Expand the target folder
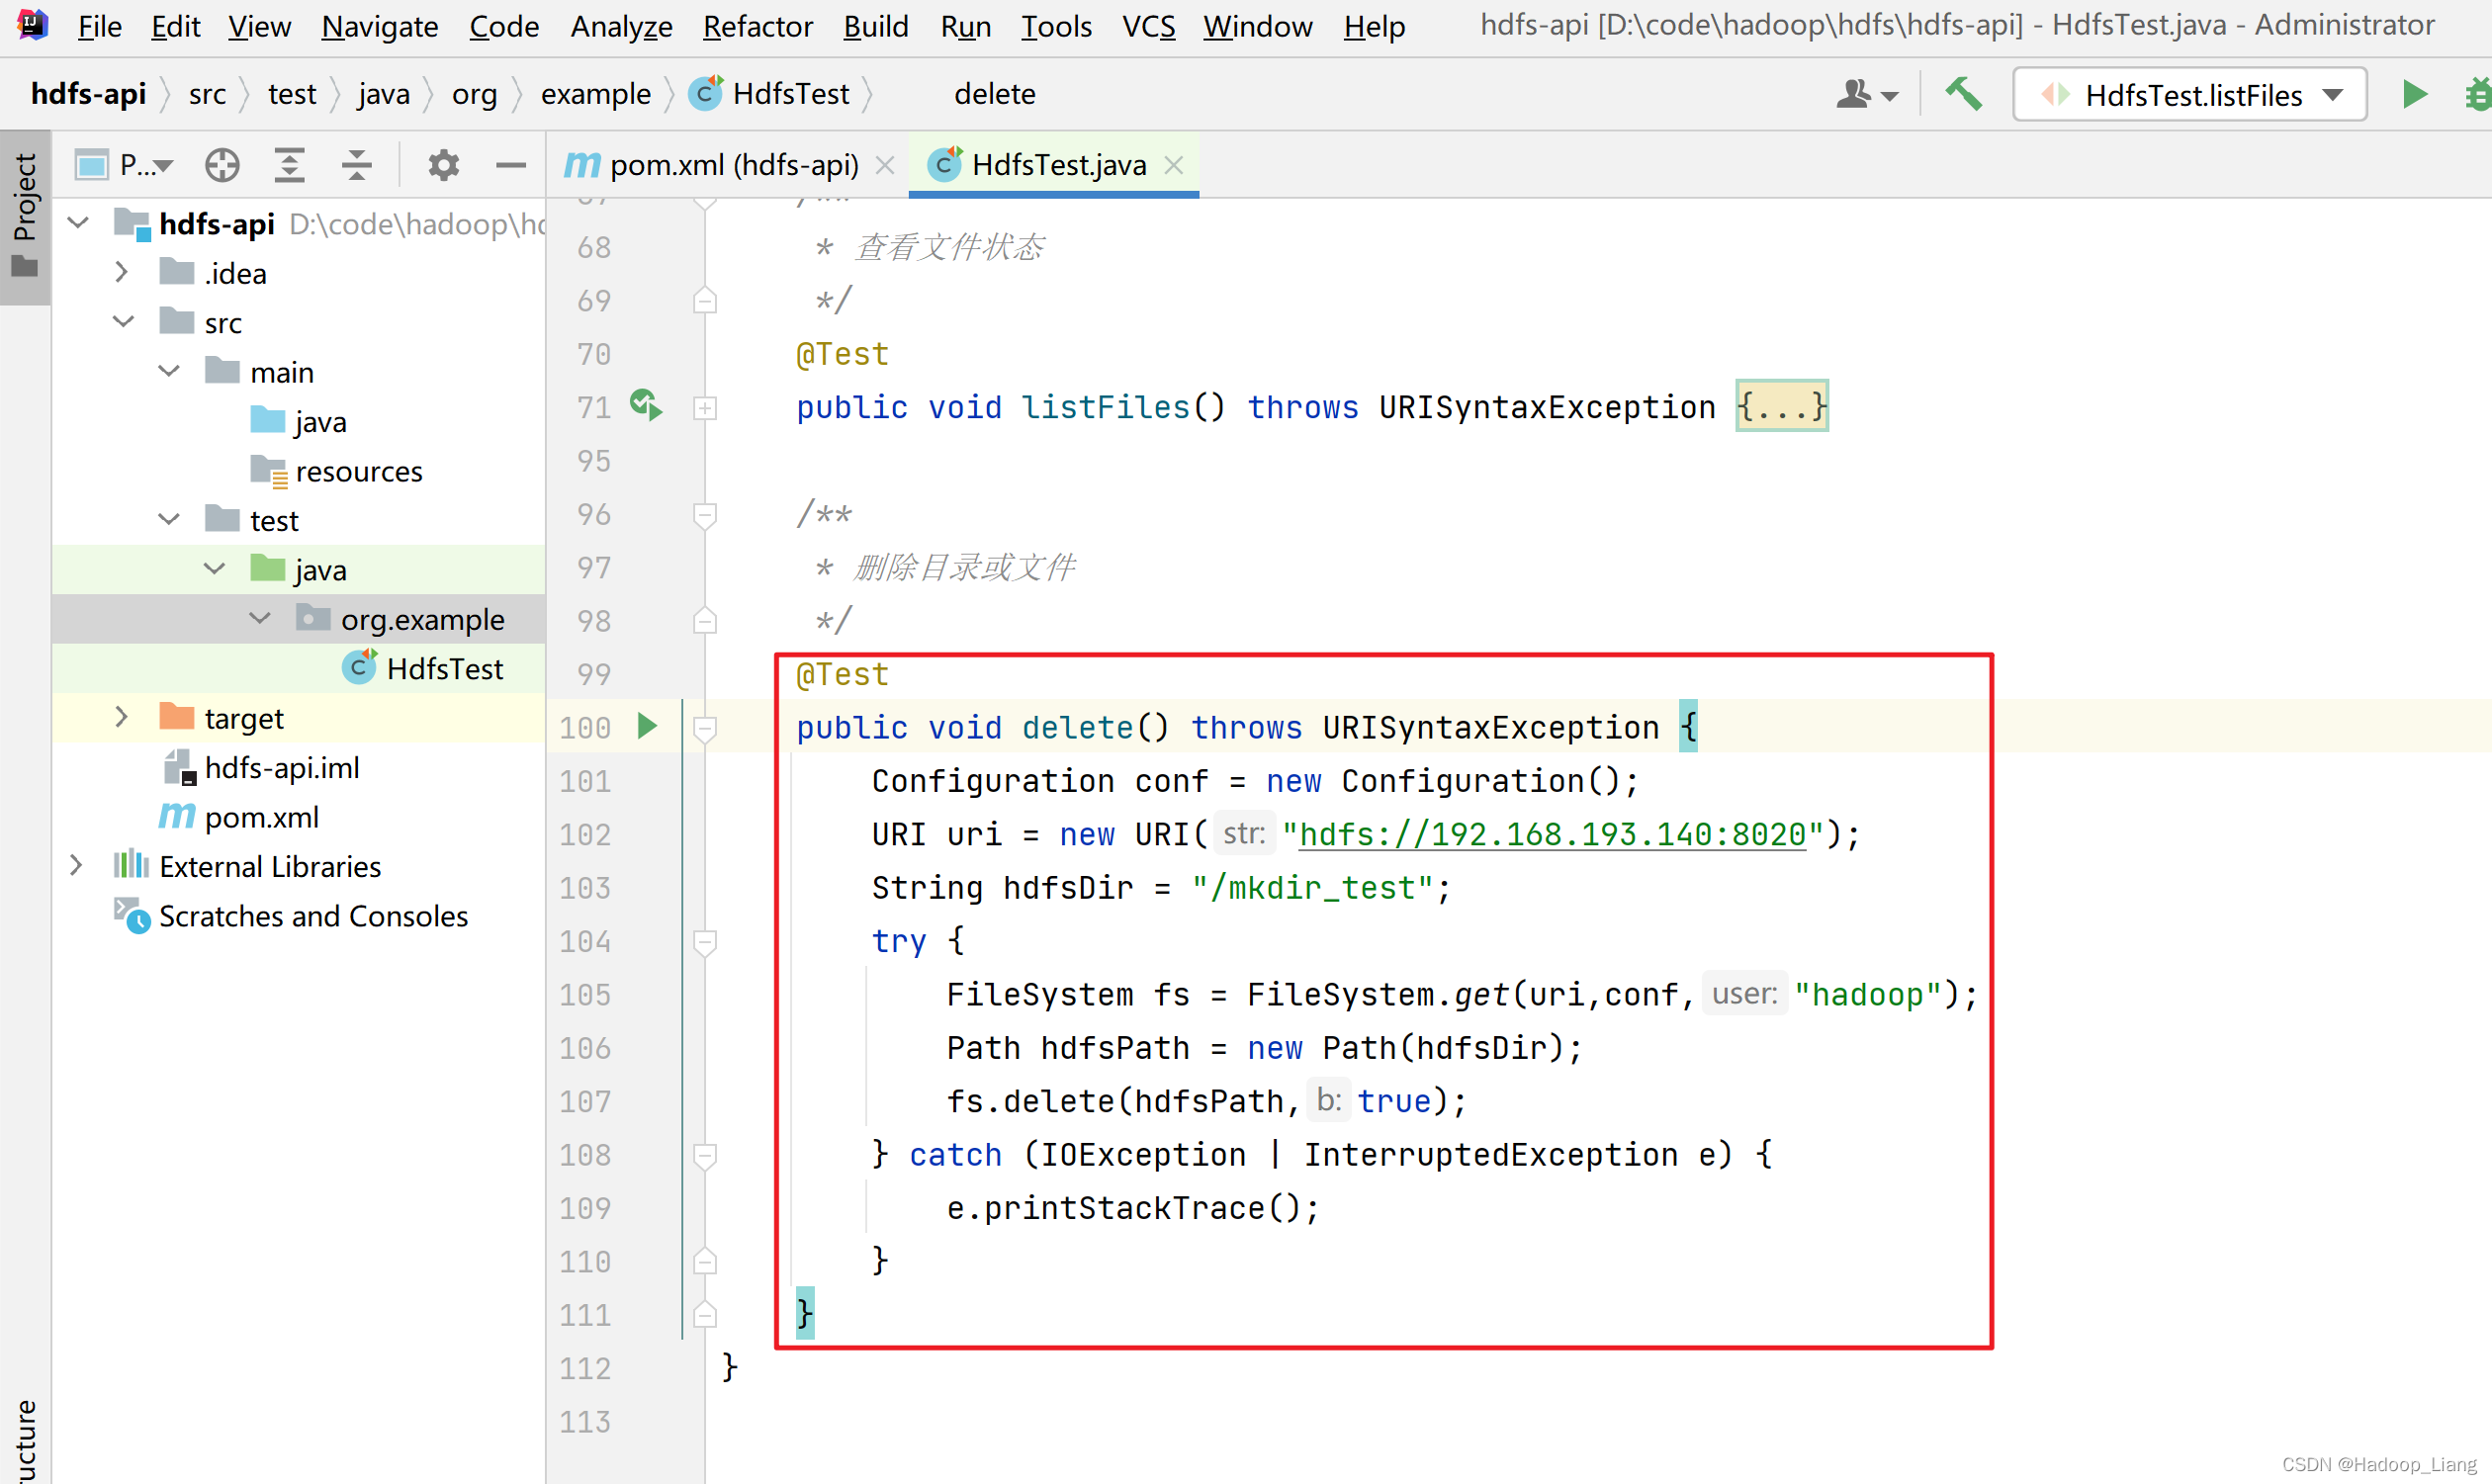 [122, 716]
